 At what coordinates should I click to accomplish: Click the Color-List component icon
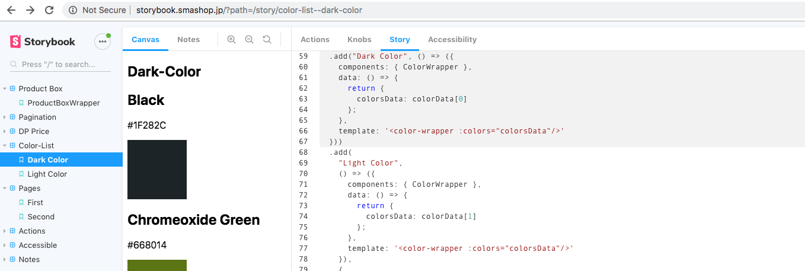[12, 145]
